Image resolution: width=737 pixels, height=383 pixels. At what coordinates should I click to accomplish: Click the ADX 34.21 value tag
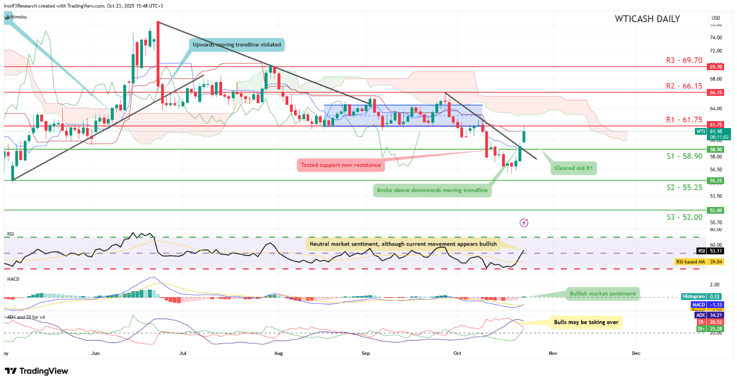pos(709,315)
